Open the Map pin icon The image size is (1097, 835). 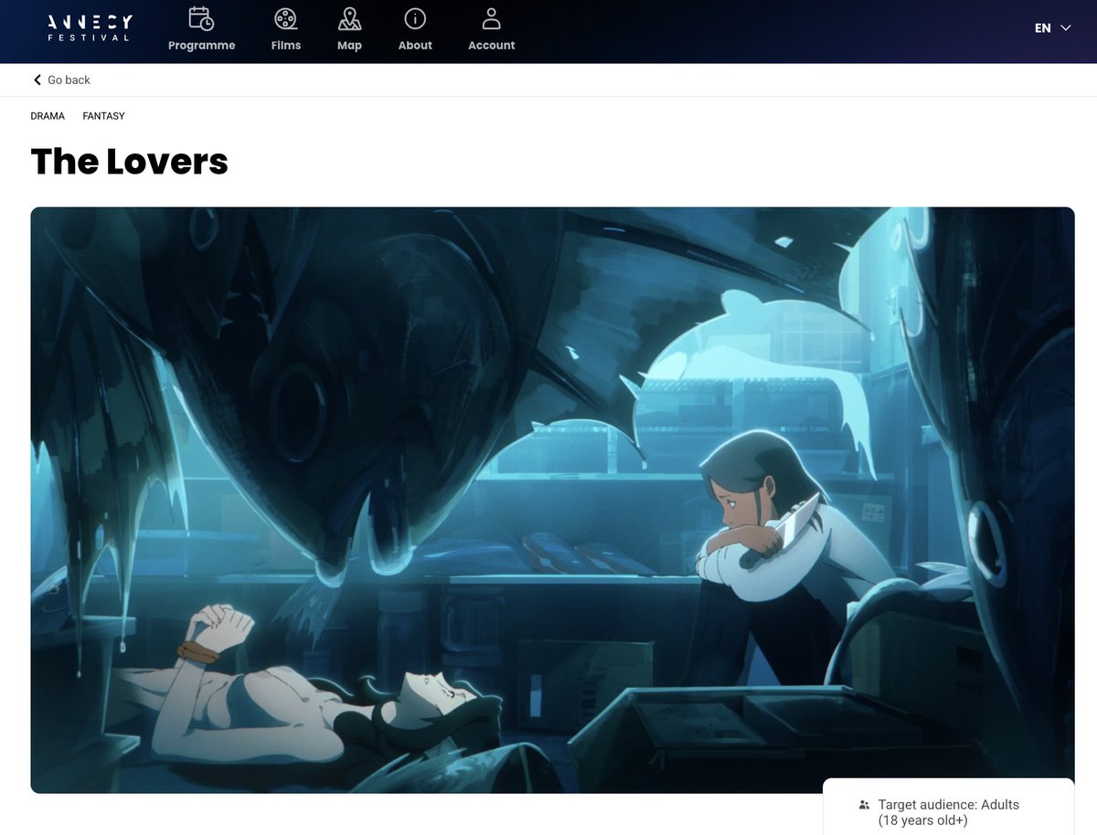pyautogui.click(x=349, y=18)
